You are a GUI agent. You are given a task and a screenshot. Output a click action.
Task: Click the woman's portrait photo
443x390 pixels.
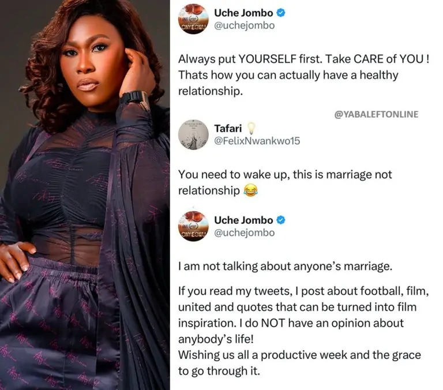coord(85,195)
